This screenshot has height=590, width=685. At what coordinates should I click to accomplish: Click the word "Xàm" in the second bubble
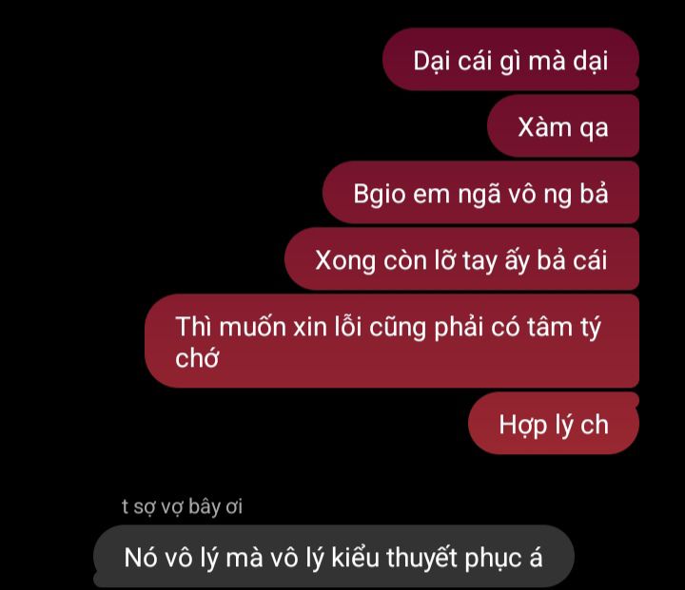point(545,127)
